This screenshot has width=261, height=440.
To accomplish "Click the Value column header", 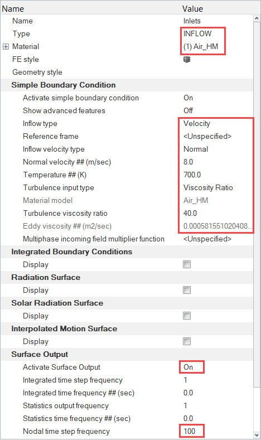I will pos(192,9).
